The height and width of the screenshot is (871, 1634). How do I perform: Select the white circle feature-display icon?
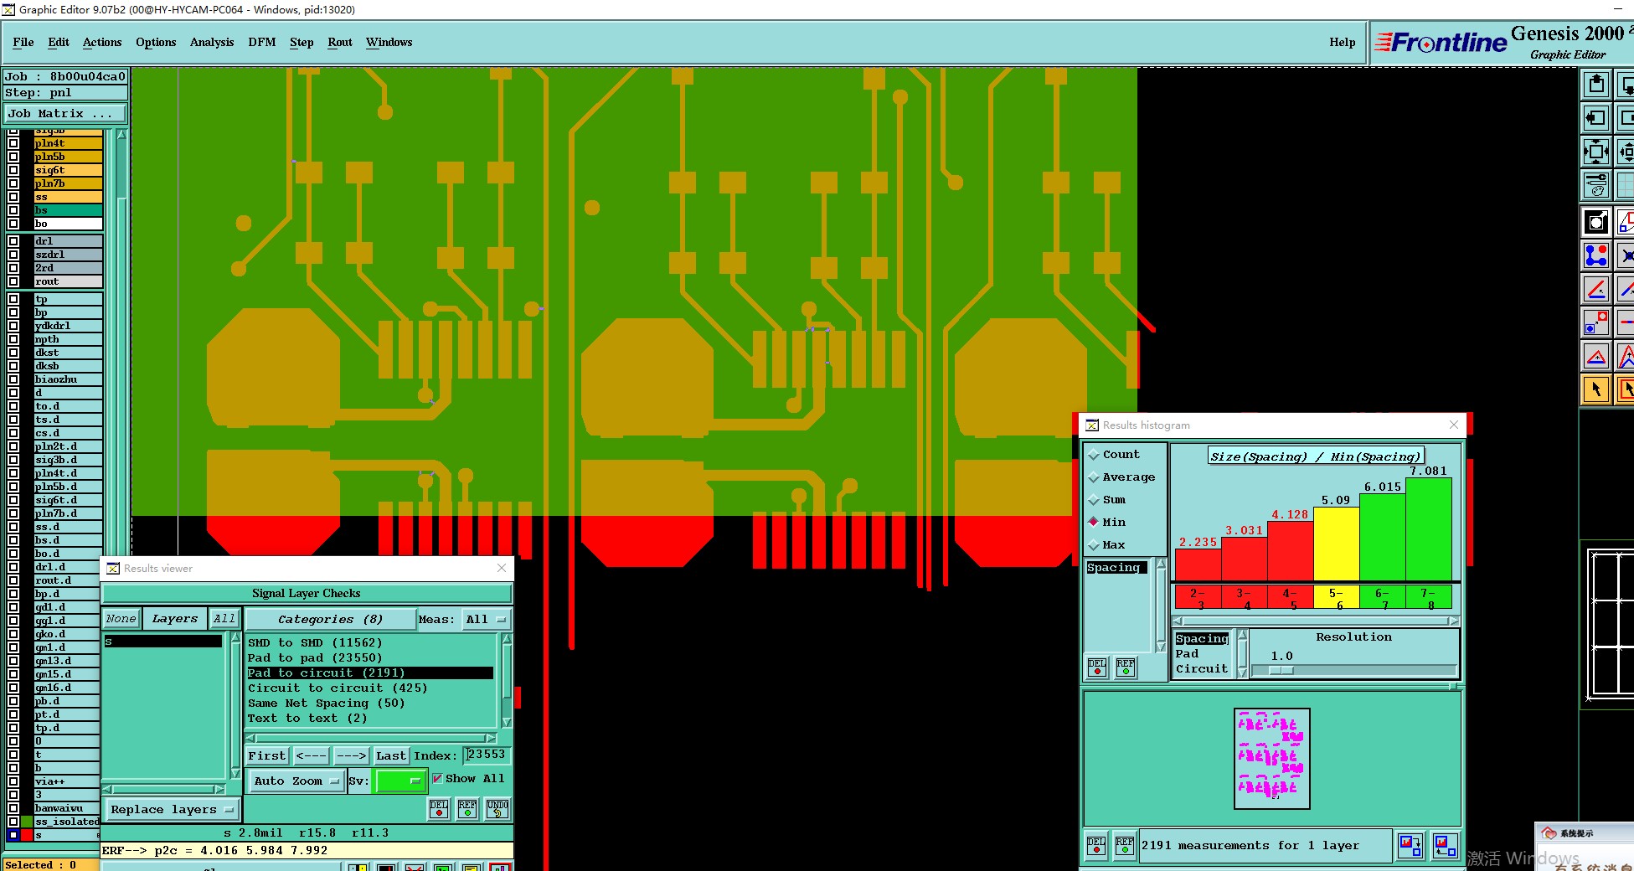(1596, 222)
